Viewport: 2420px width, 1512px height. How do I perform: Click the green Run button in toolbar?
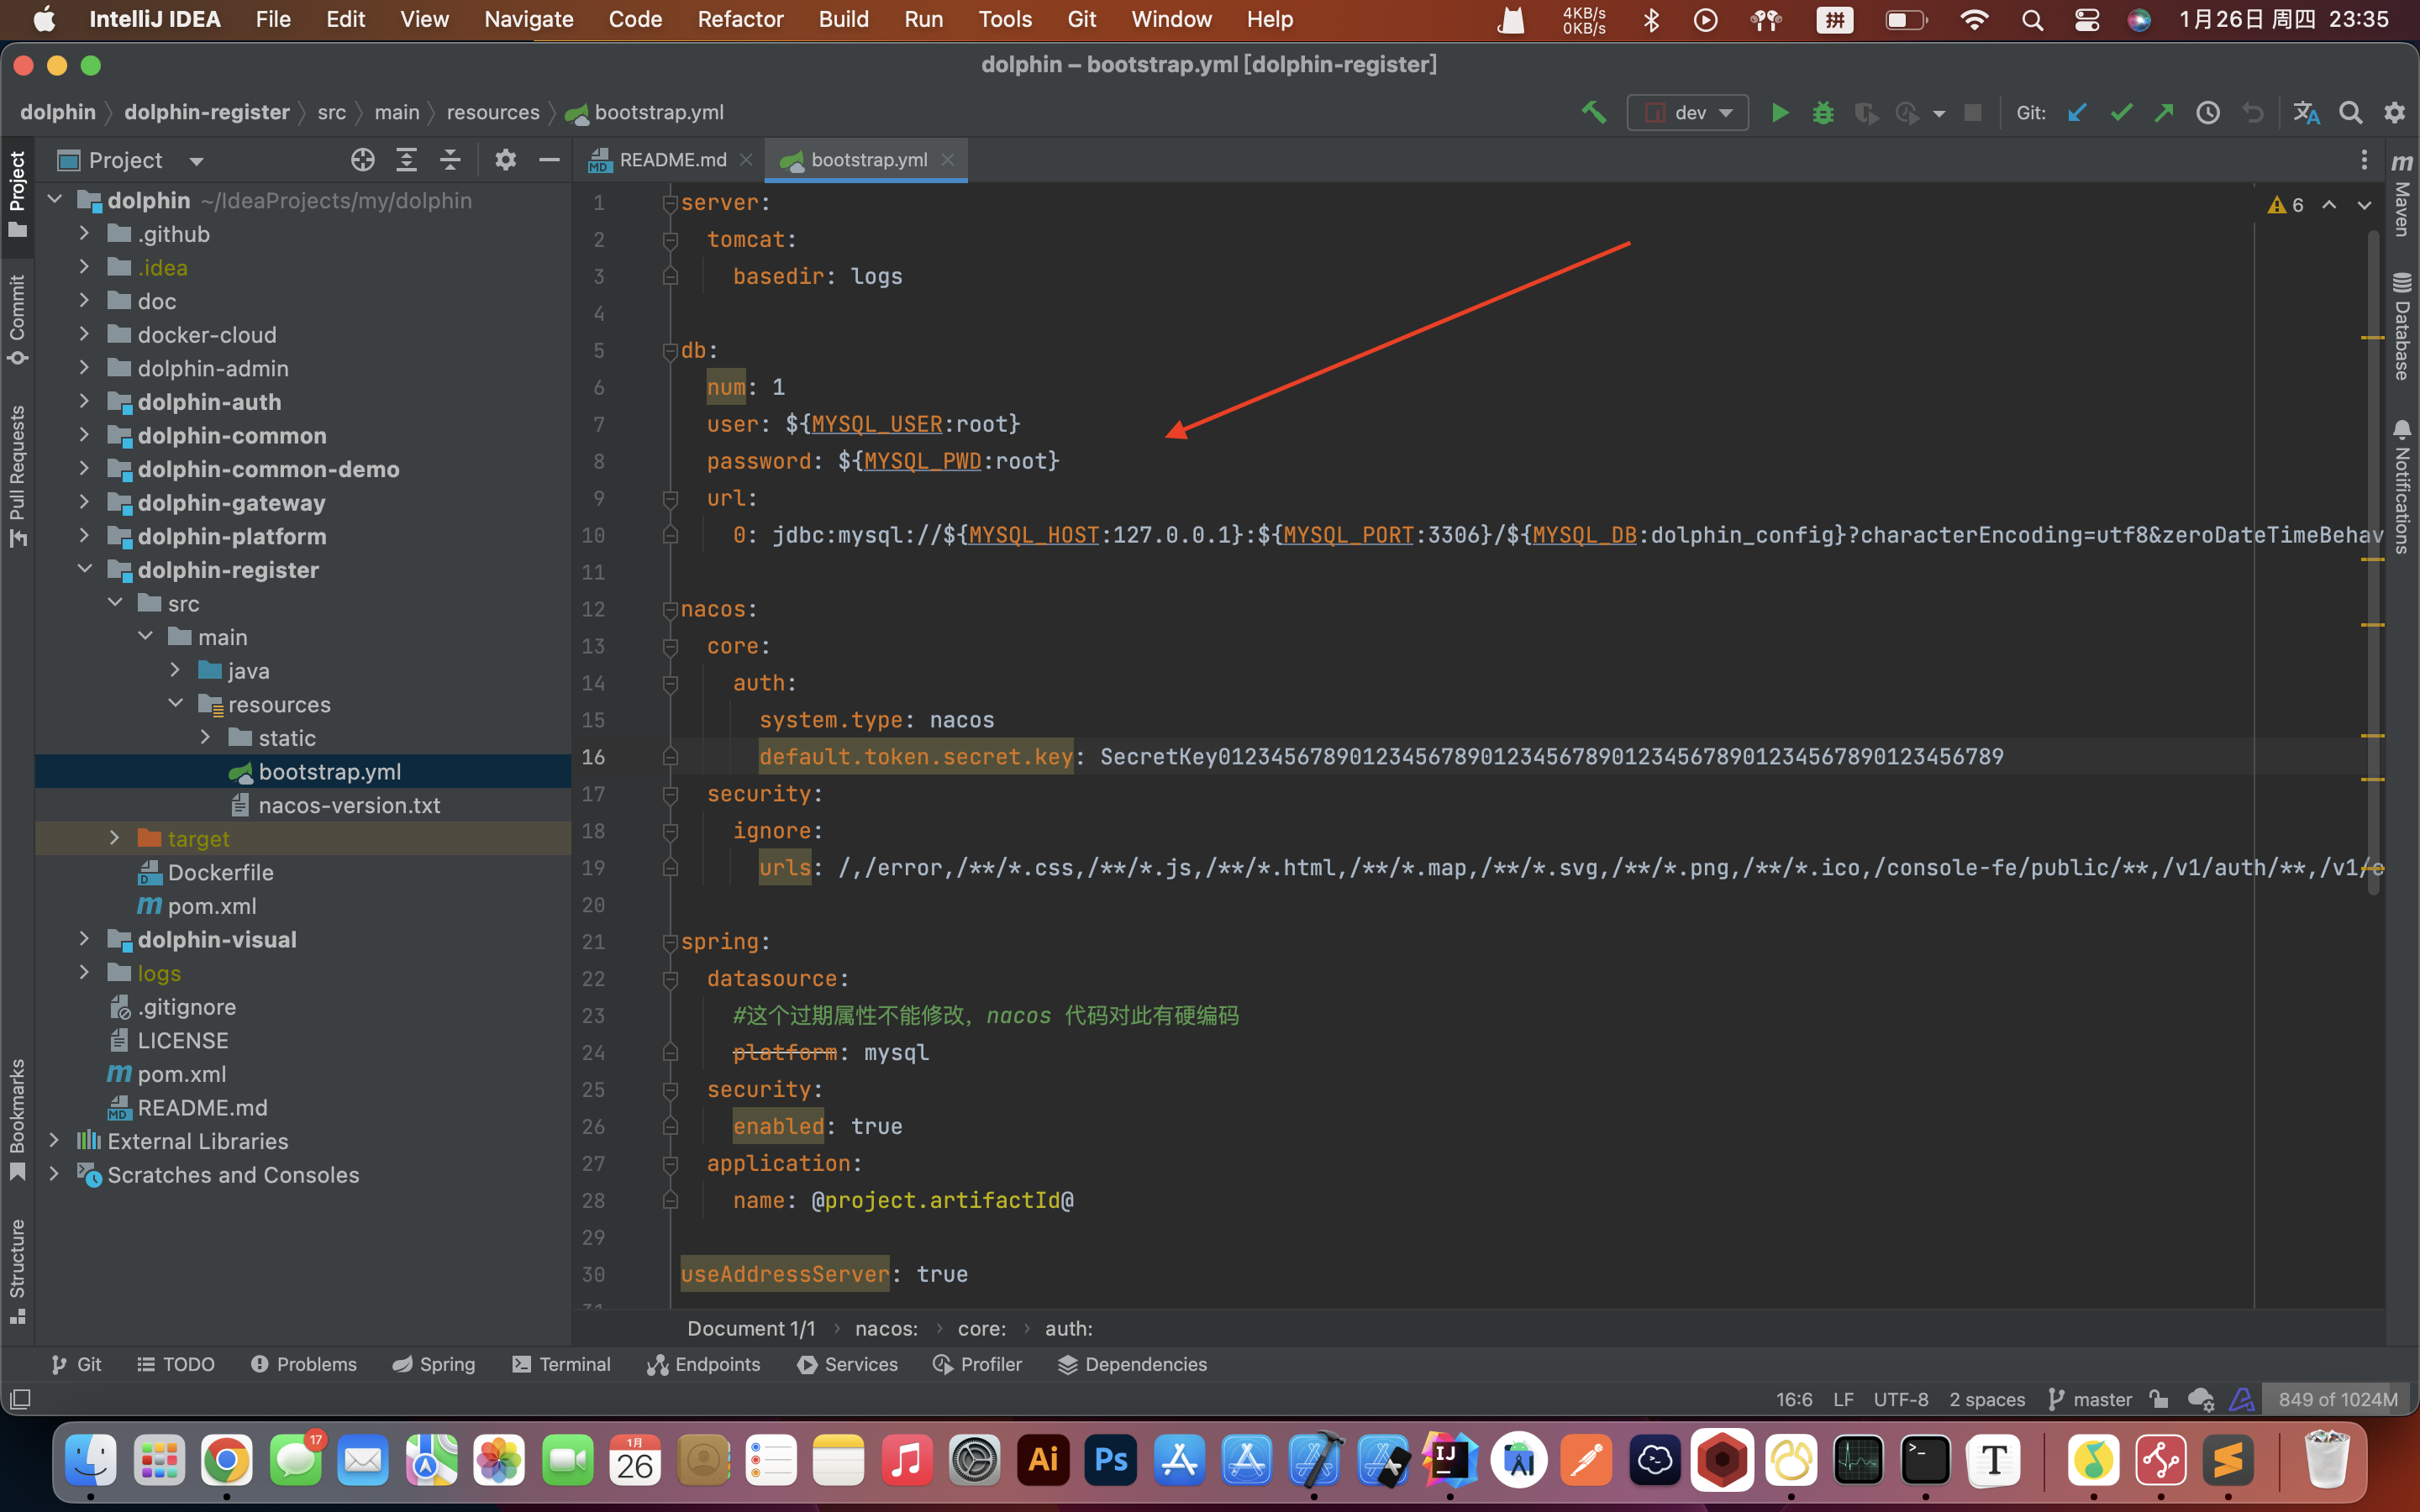1779,112
